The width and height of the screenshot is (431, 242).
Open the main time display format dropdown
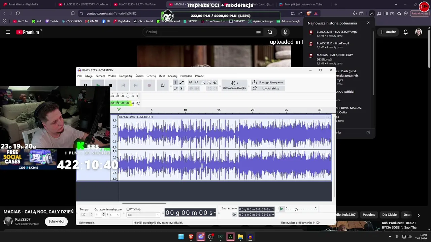click(215, 213)
